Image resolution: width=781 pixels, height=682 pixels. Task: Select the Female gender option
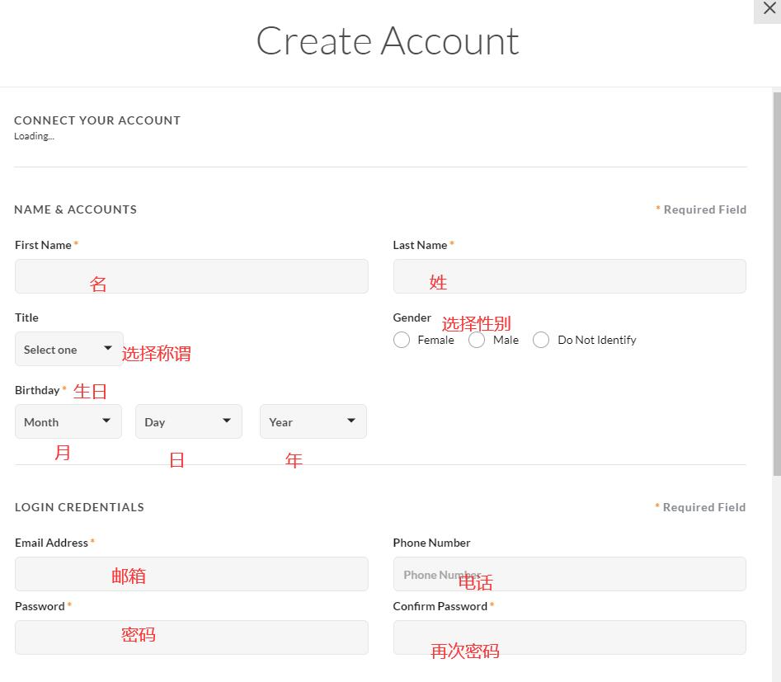click(x=402, y=340)
